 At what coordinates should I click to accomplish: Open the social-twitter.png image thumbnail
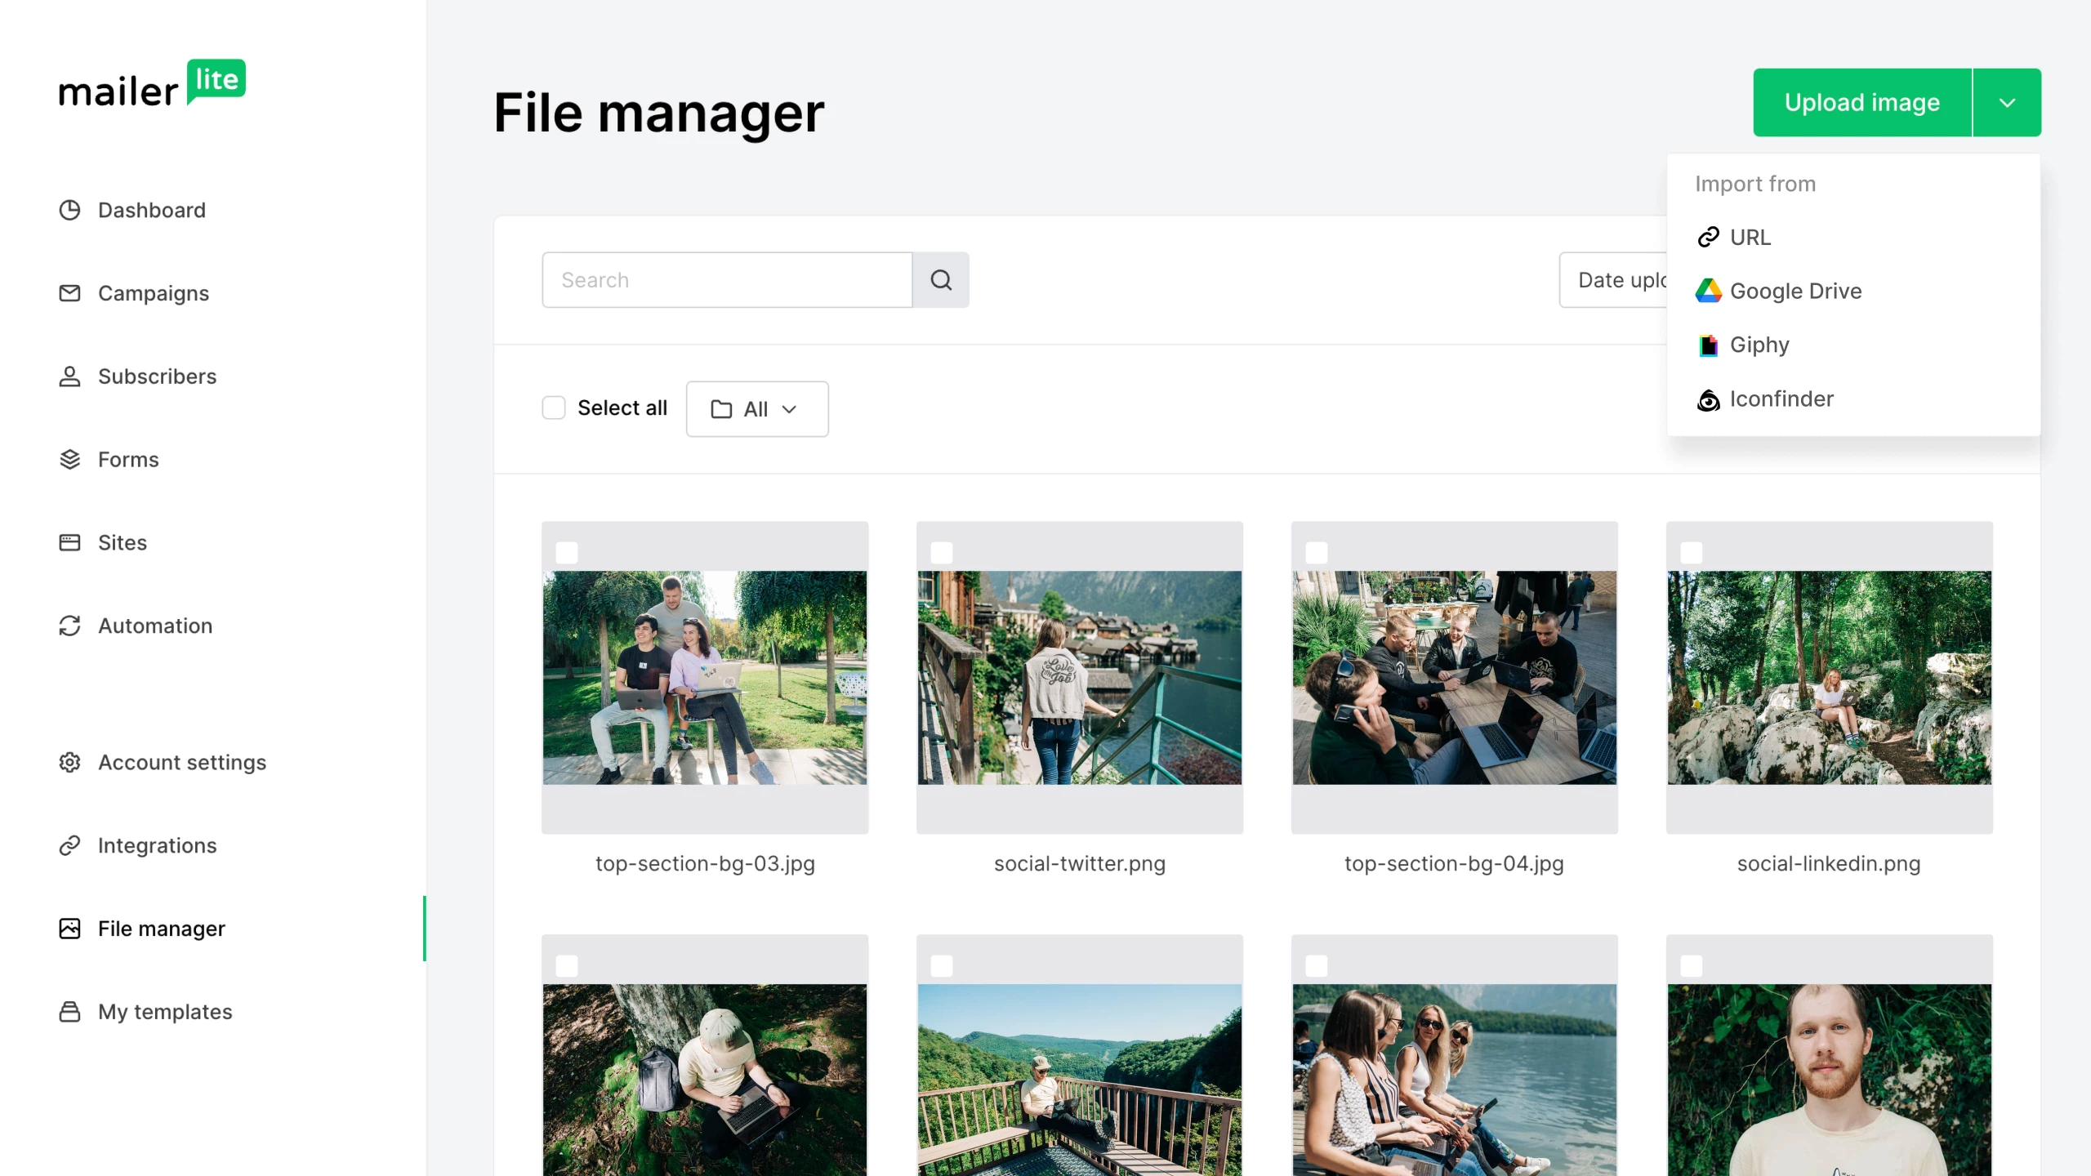tap(1079, 678)
